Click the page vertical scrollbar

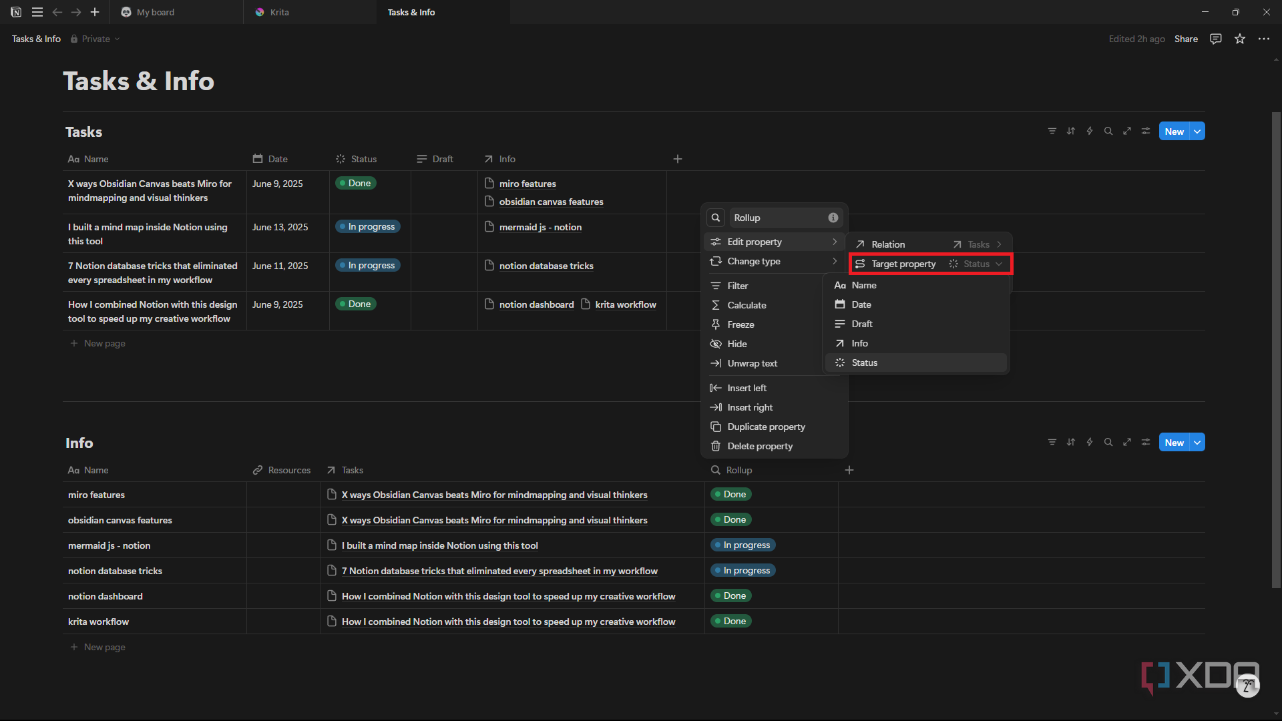tap(1276, 350)
